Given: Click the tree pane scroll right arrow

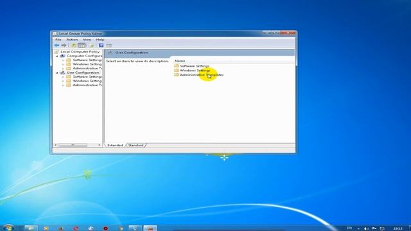Looking at the screenshot, I should [99, 145].
